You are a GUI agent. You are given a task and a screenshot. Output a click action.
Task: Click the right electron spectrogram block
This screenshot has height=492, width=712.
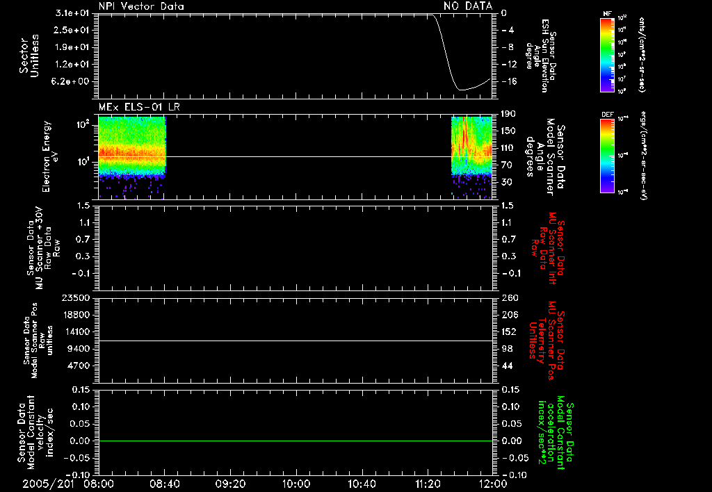coord(471,158)
